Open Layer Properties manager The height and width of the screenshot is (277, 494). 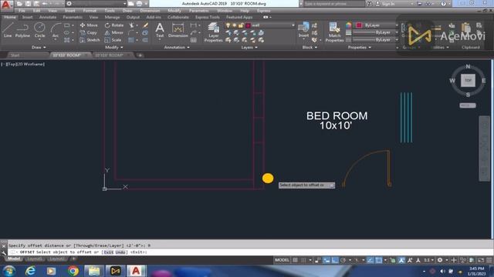[x=213, y=32]
